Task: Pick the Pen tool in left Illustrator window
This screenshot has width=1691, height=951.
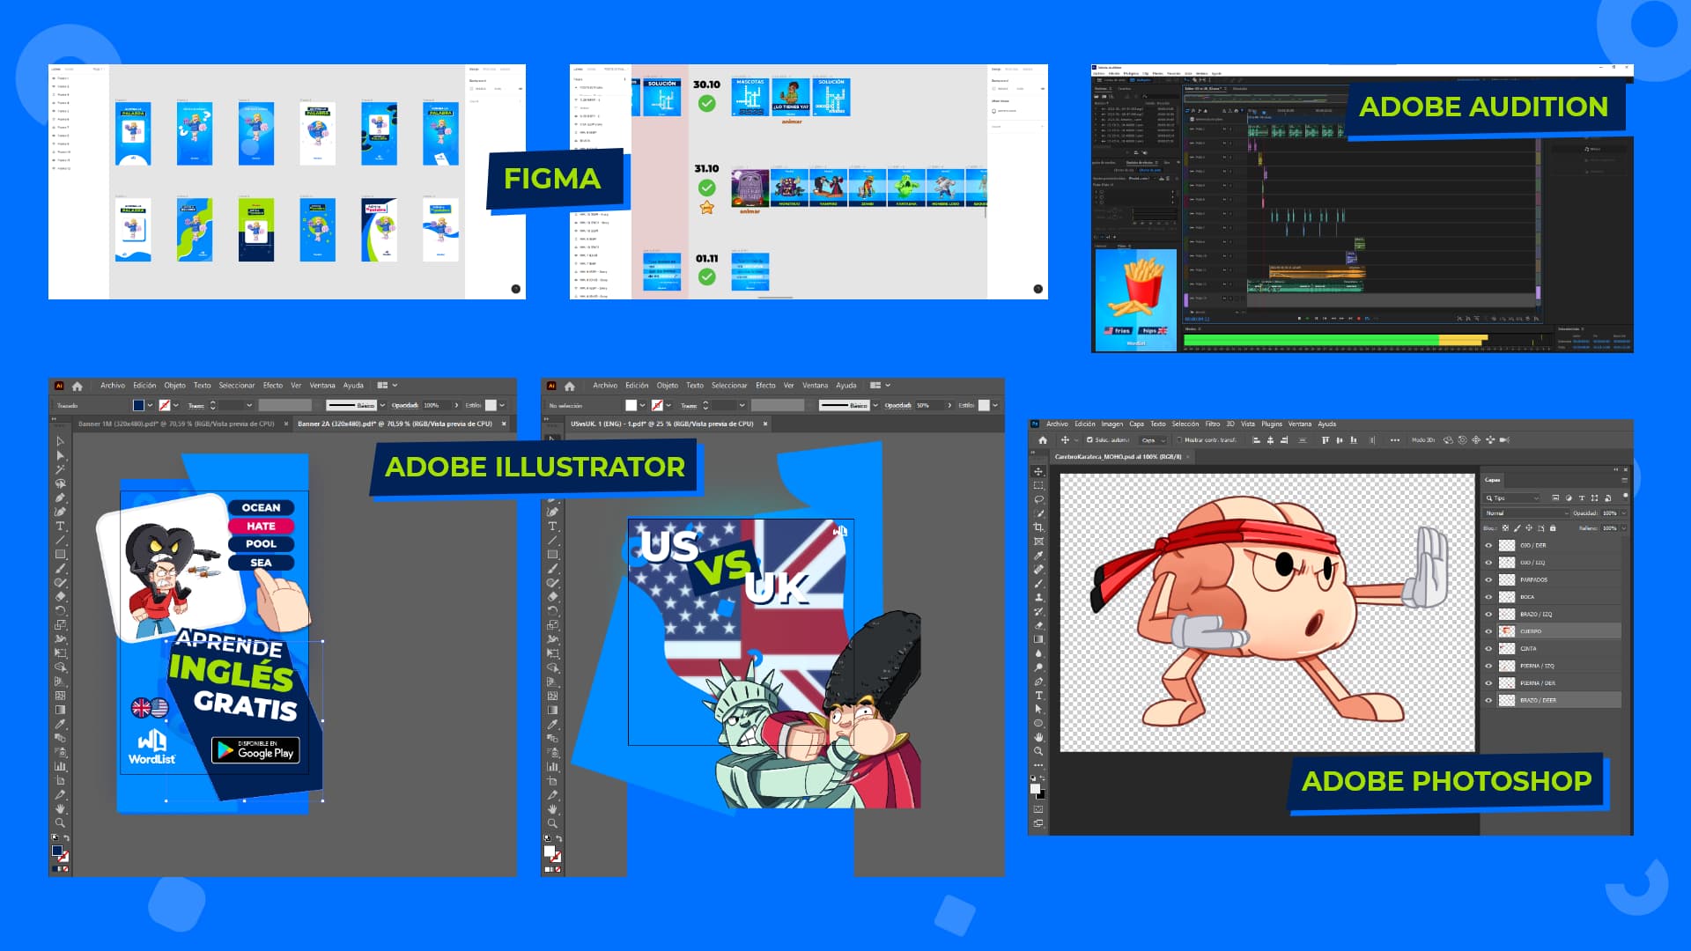Action: pyautogui.click(x=60, y=498)
